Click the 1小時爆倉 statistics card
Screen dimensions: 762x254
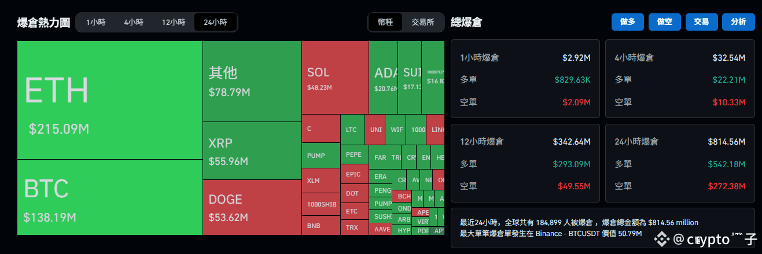click(525, 79)
